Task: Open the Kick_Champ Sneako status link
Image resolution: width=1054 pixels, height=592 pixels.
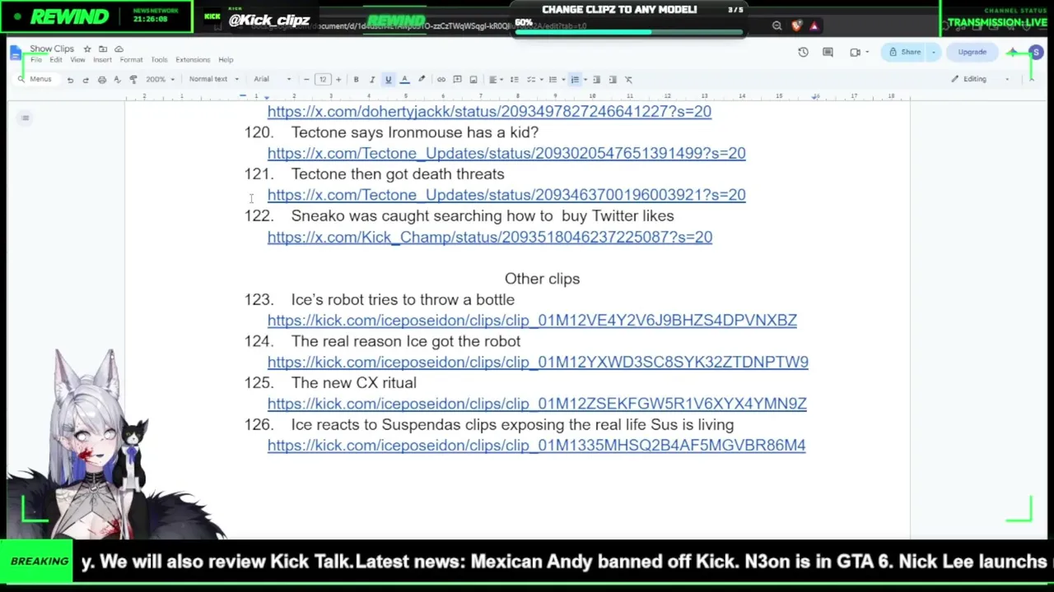Action: pyautogui.click(x=490, y=237)
